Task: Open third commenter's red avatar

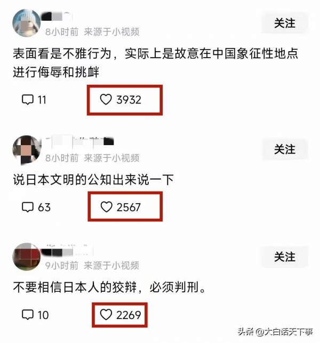Action: [27, 257]
